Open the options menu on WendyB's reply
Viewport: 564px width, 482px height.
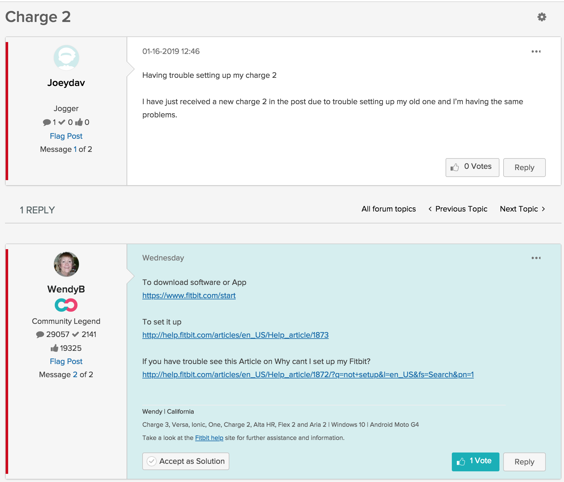pyautogui.click(x=536, y=258)
